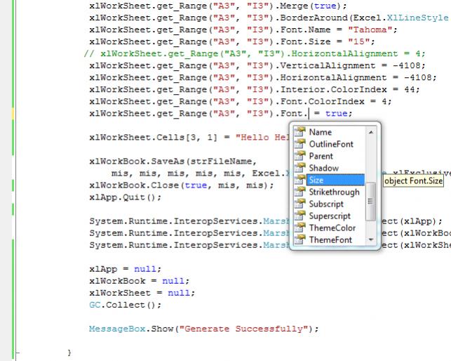Click the IntelliSense list scrollbar thumb
Image resolution: width=451 pixels, height=361 pixels.
370,202
